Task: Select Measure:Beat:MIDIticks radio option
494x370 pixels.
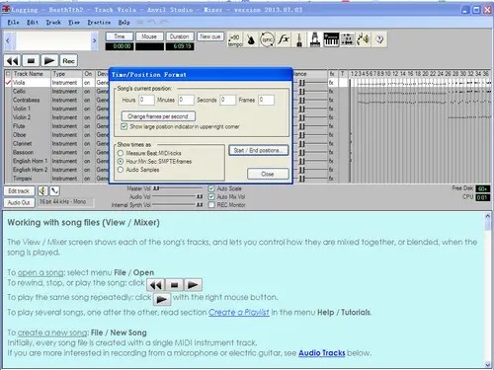Action: pyautogui.click(x=121, y=153)
